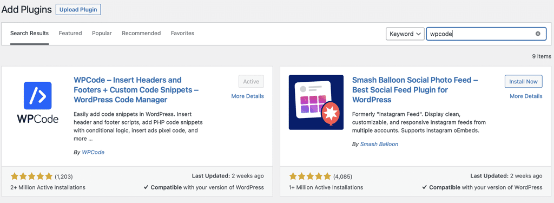Open More Details for WPCode
Screen dimensions: 554x203
247,96
